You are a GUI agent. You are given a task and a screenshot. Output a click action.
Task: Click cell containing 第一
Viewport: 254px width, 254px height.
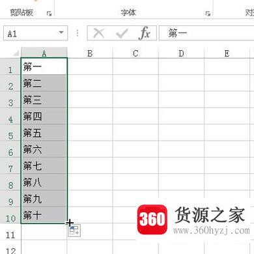(x=44, y=66)
